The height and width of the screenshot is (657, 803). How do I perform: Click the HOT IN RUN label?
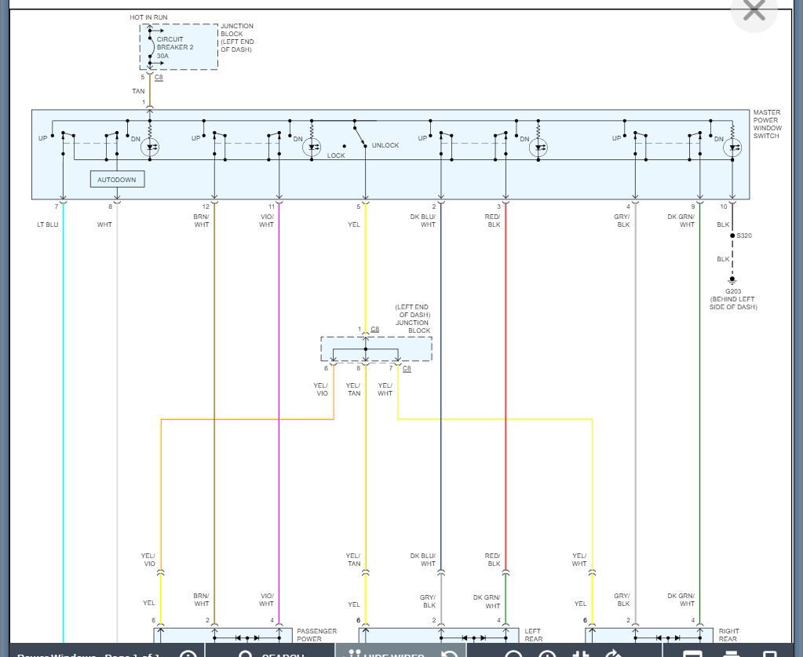pos(148,17)
